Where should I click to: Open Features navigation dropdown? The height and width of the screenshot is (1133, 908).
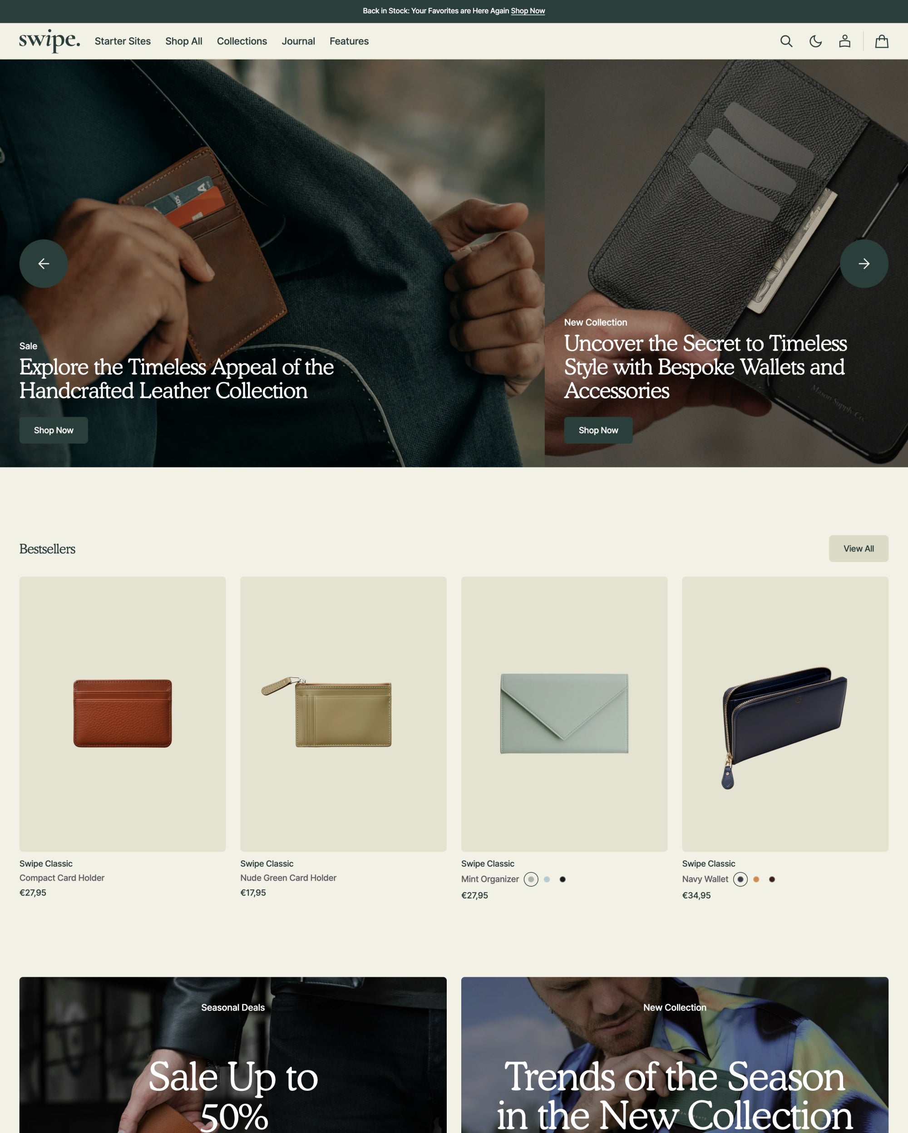click(349, 41)
